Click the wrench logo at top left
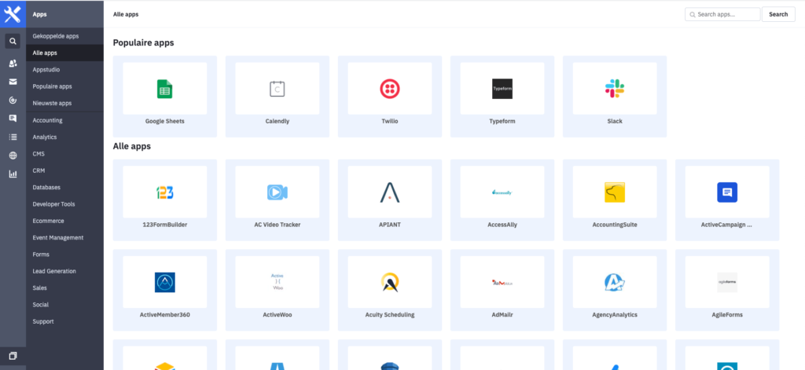 pyautogui.click(x=13, y=14)
